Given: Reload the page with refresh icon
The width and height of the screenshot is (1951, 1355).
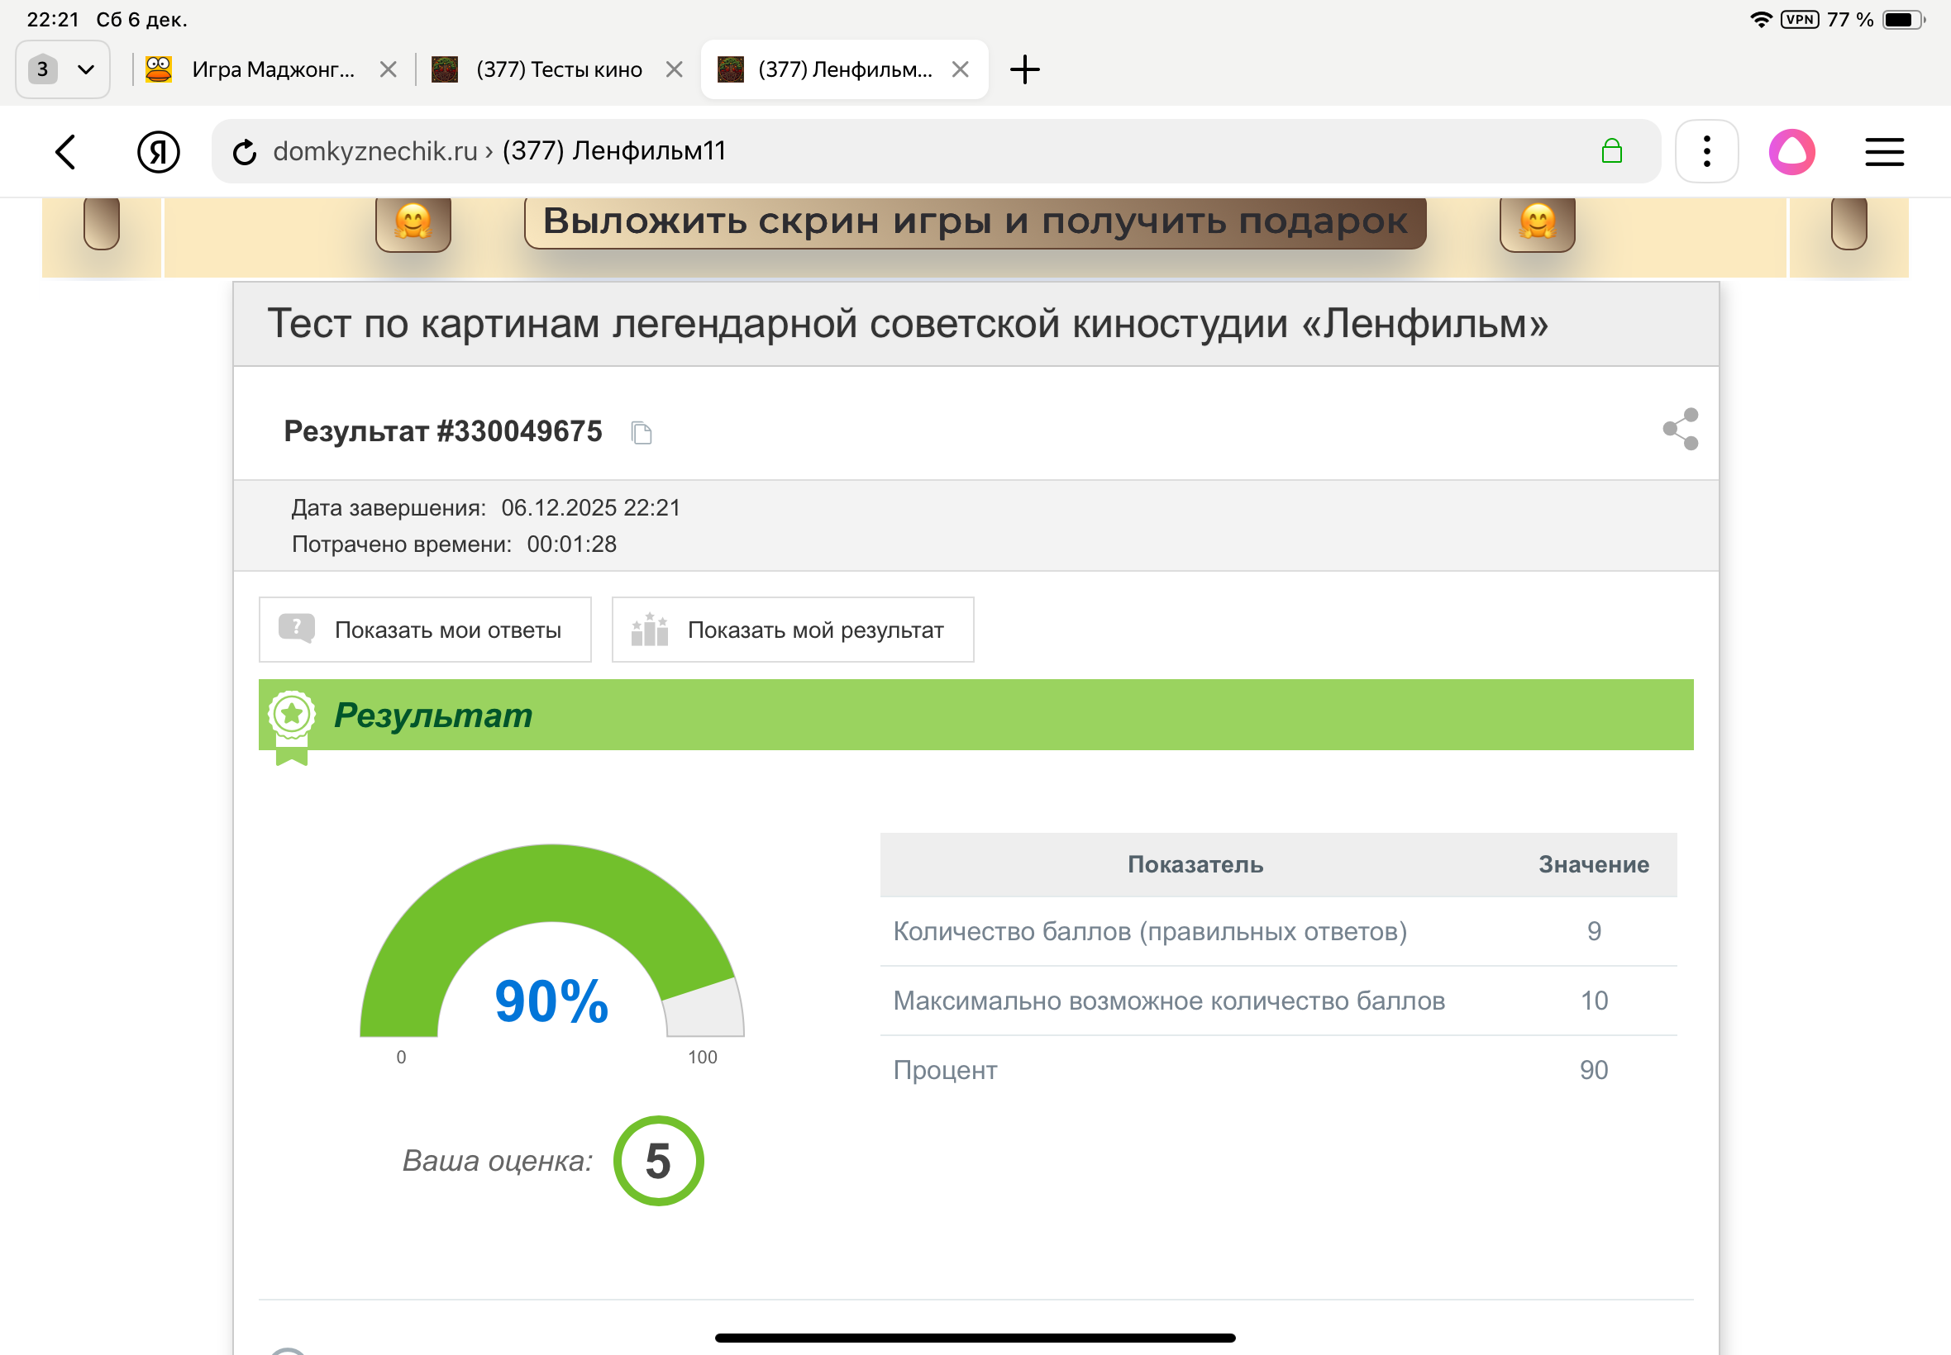Looking at the screenshot, I should point(245,153).
